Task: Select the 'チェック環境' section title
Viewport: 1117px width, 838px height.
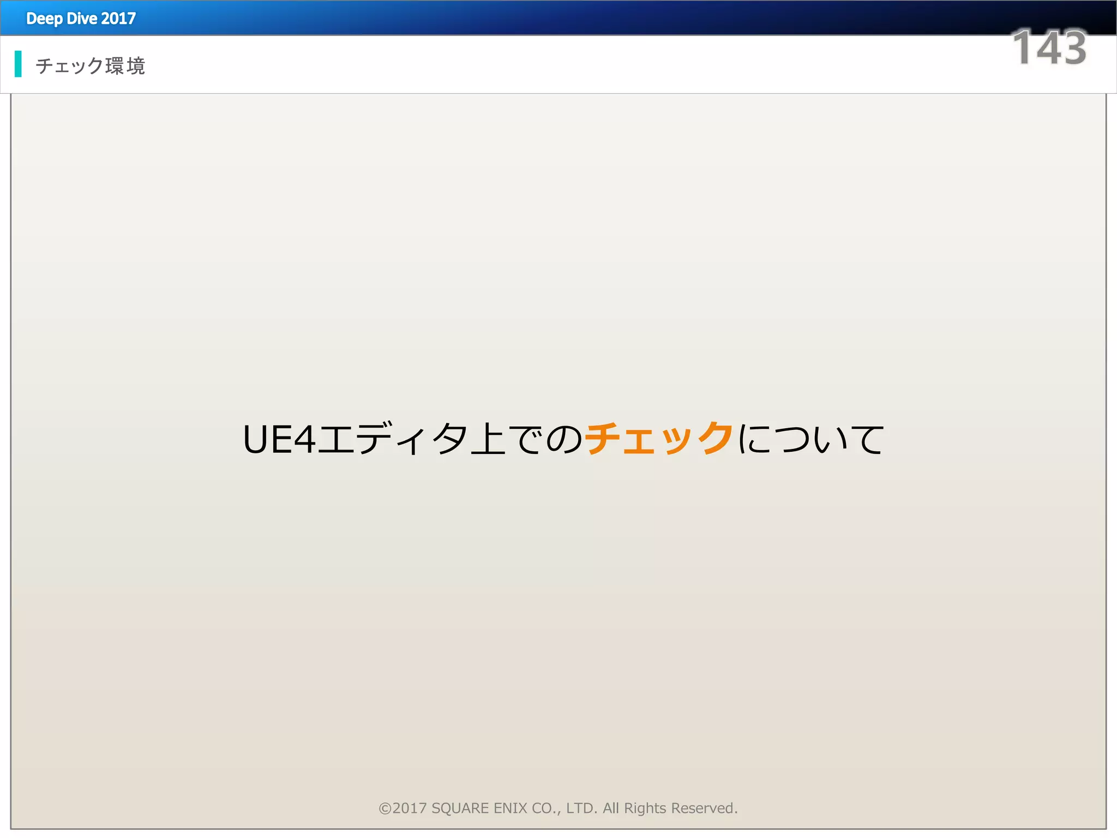Action: click(x=90, y=65)
